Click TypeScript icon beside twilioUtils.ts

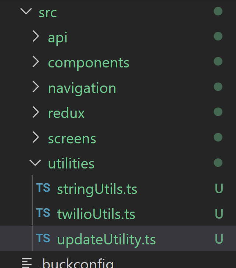[43, 213]
